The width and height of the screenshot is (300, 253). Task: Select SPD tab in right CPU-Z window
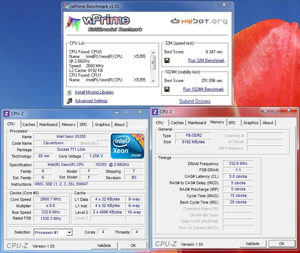point(232,123)
